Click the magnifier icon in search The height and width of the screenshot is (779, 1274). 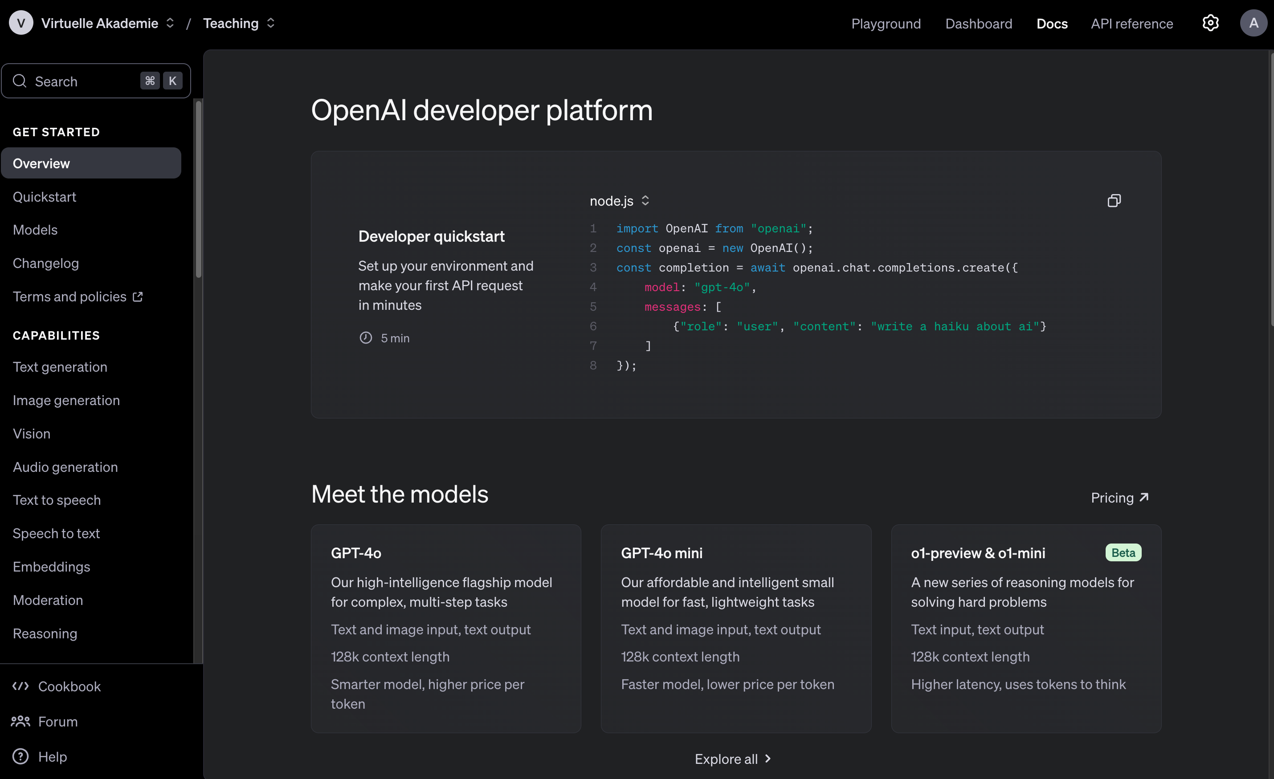(20, 81)
